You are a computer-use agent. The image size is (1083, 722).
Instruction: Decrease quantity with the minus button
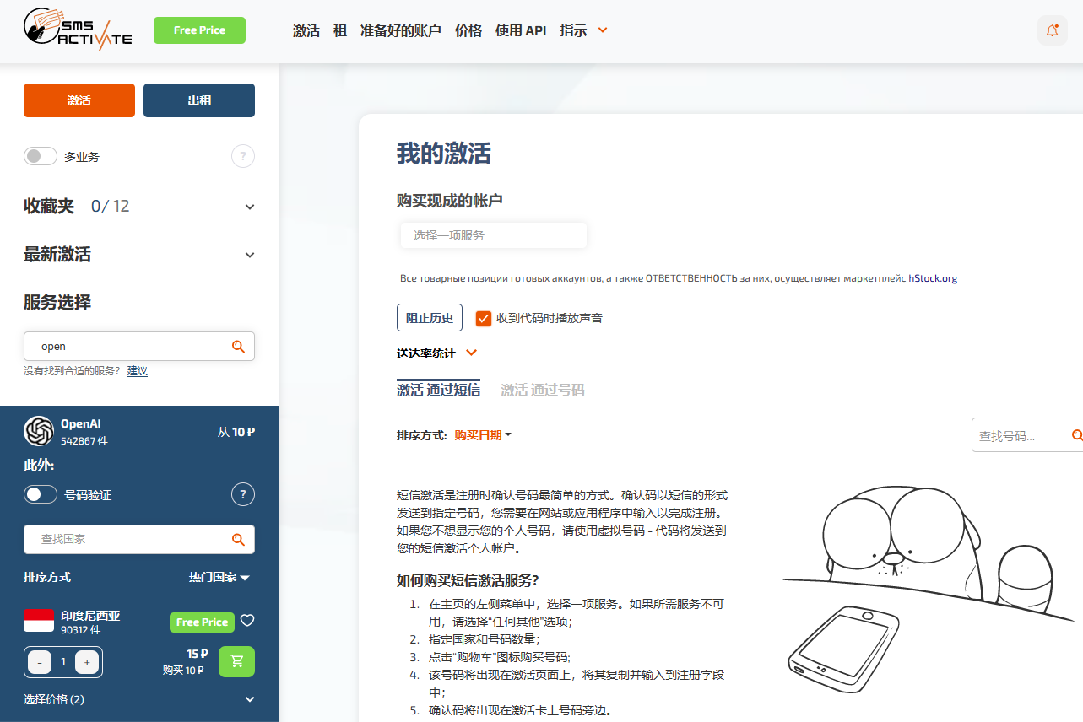[40, 662]
